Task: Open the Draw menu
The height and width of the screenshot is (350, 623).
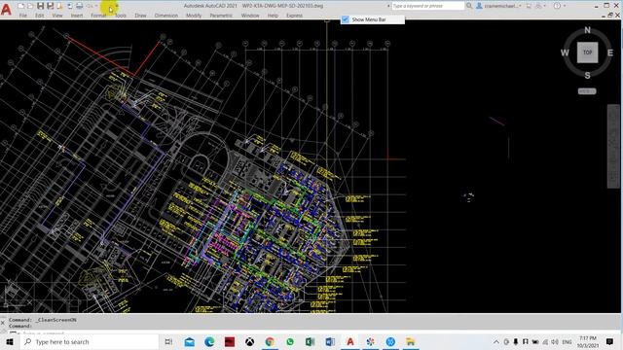Action: pos(140,16)
